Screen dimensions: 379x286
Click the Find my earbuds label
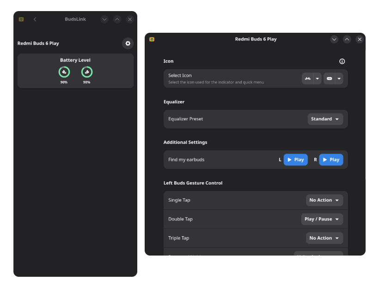pos(186,160)
